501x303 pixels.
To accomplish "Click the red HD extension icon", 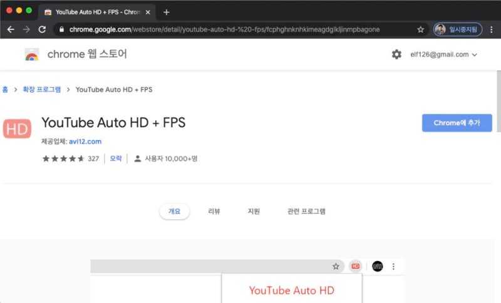I will point(17,129).
